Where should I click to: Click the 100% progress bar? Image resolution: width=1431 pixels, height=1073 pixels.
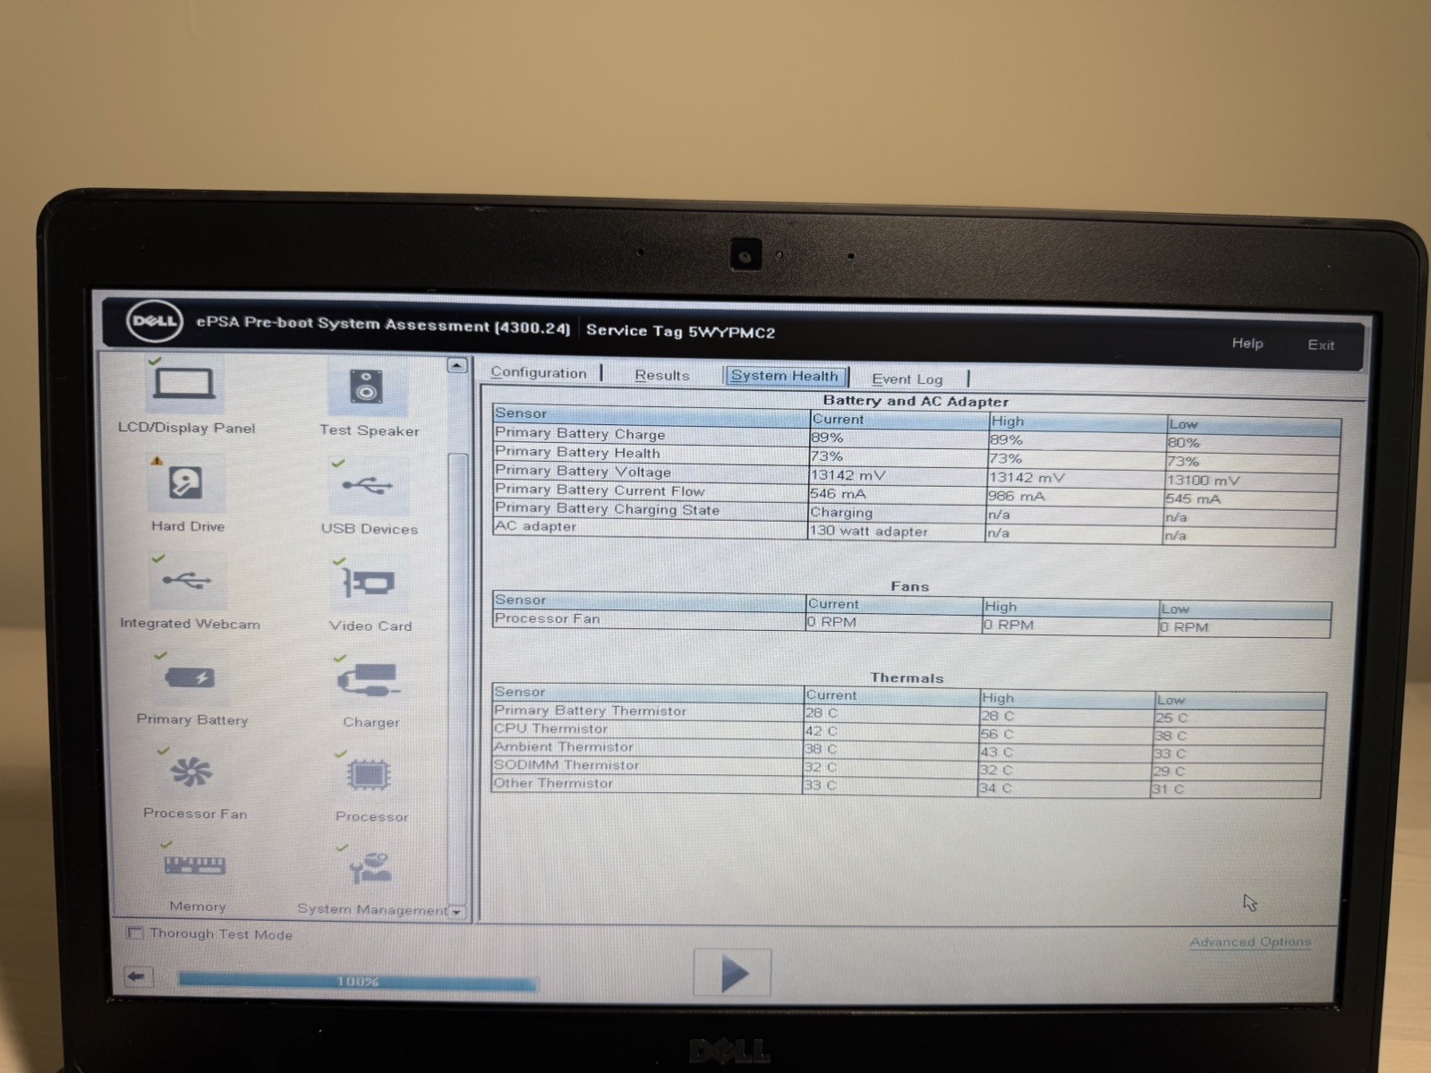pyautogui.click(x=358, y=982)
